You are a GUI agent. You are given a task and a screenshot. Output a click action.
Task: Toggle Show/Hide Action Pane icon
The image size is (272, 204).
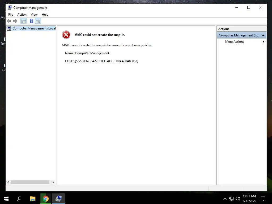[38, 21]
